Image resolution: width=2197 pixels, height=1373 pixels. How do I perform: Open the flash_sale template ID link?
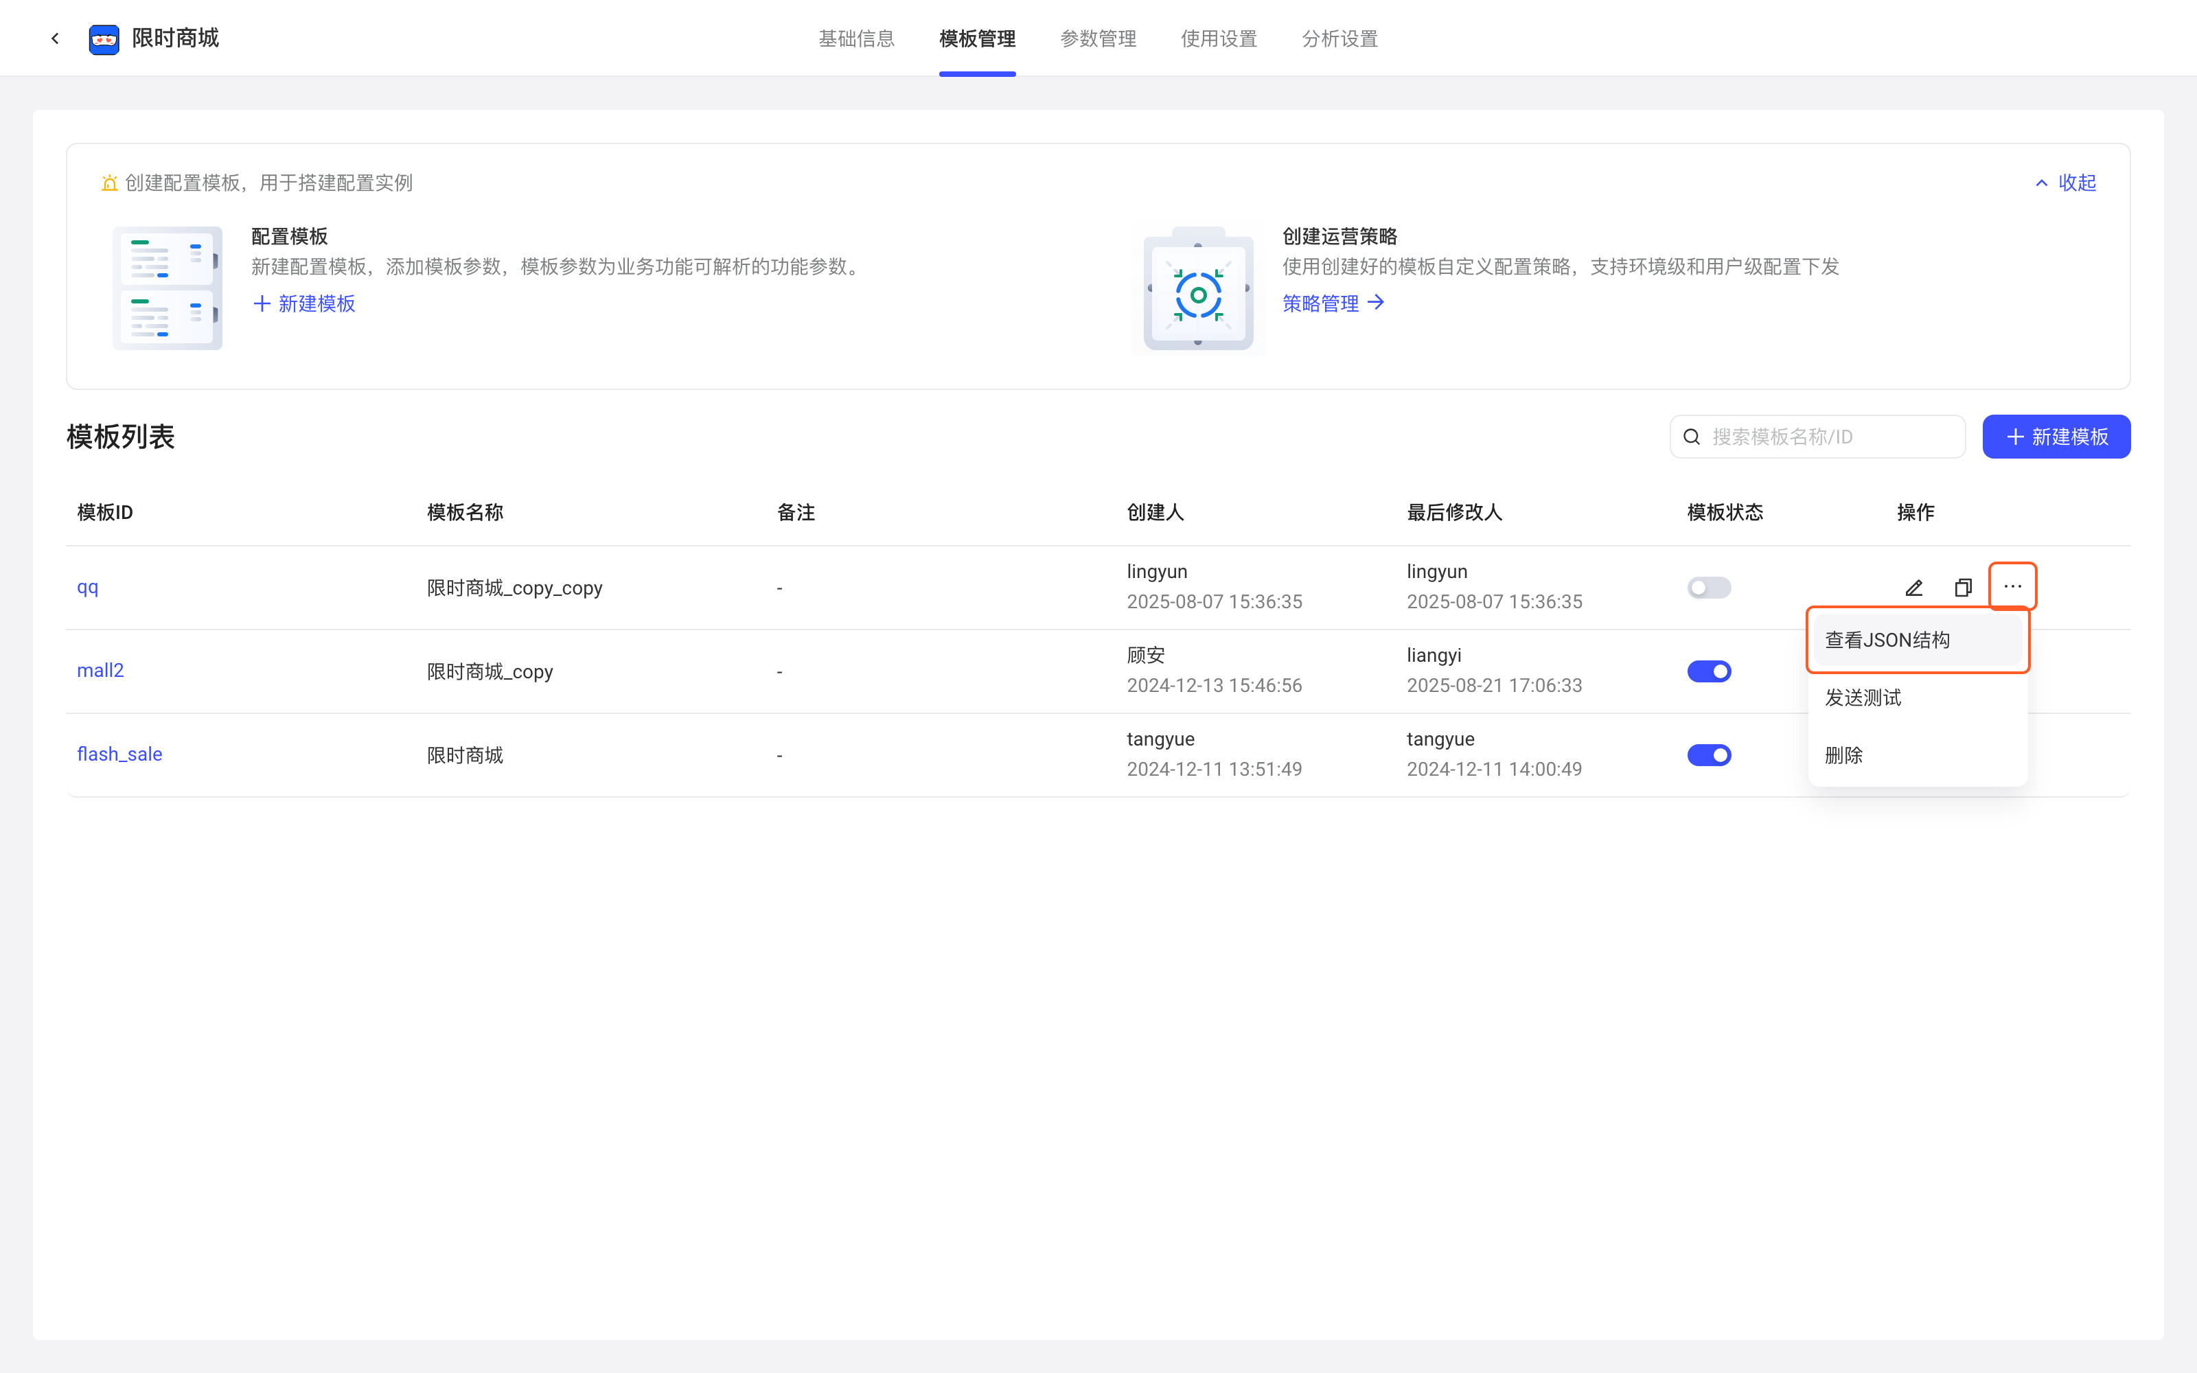click(x=119, y=754)
